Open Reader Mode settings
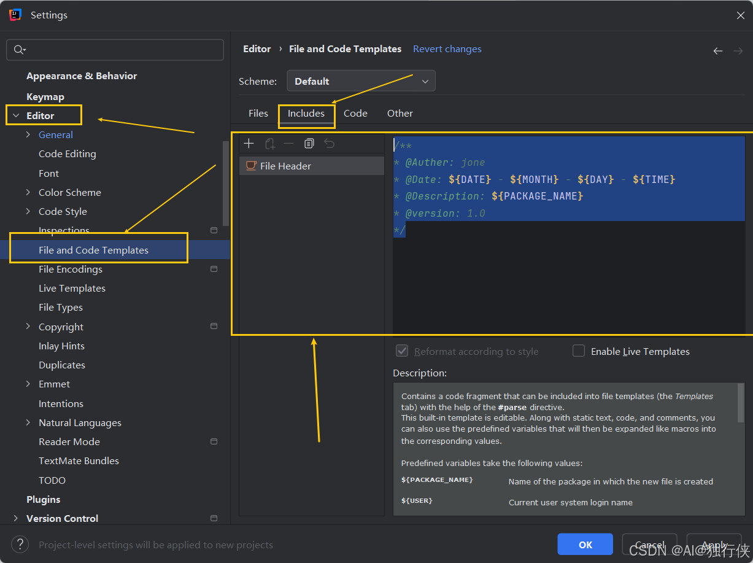The height and width of the screenshot is (563, 753). [69, 441]
